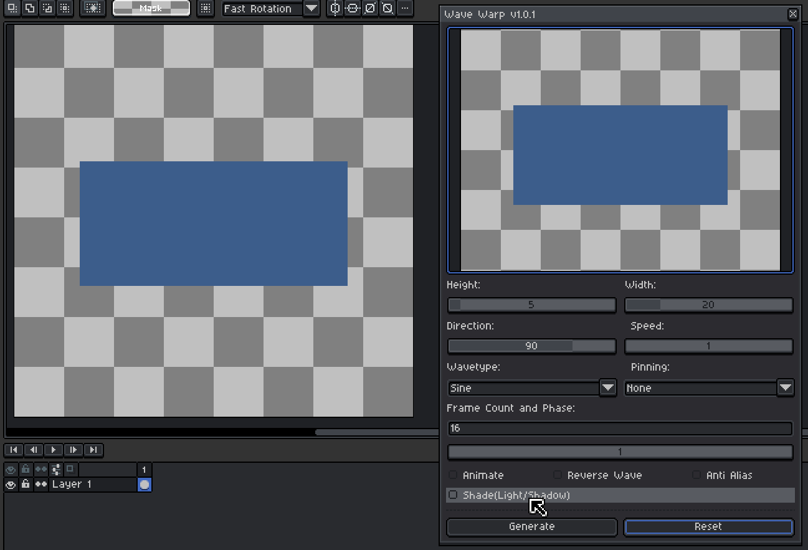Open the three-dots more options menu
The height and width of the screenshot is (550, 808).
pyautogui.click(x=405, y=8)
